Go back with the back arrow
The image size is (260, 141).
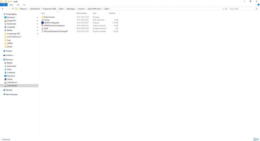point(3,9)
